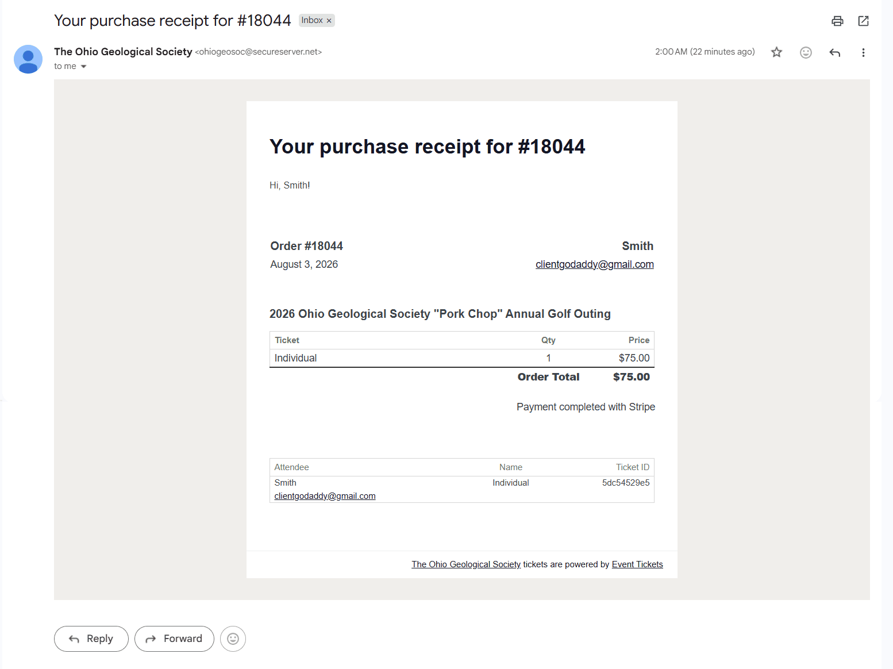This screenshot has height=669, width=893.
Task: Click the Reply button at the bottom
Action: click(91, 639)
